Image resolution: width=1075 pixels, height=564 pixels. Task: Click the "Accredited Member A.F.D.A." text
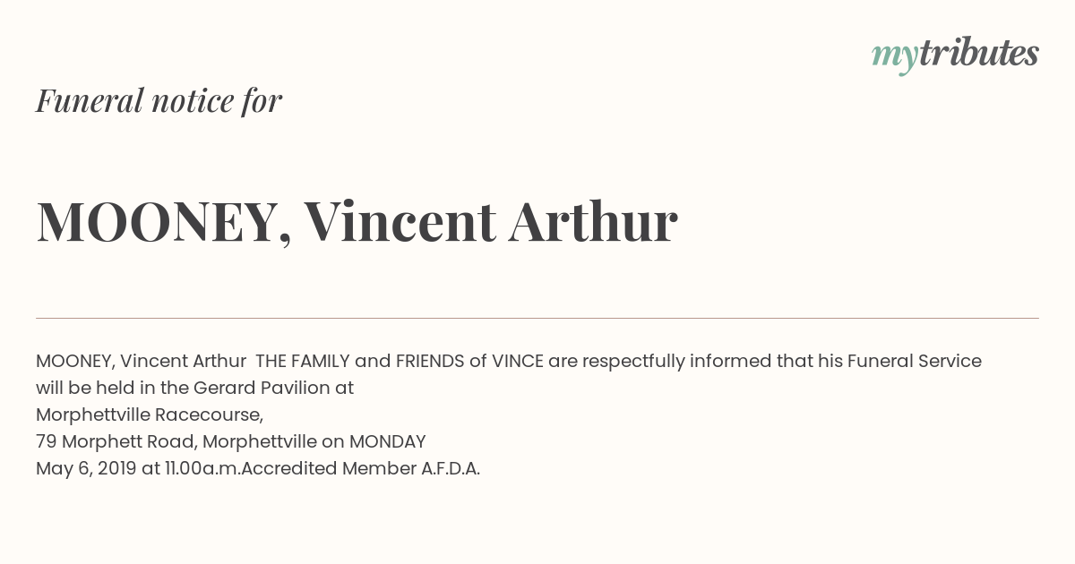361,469
